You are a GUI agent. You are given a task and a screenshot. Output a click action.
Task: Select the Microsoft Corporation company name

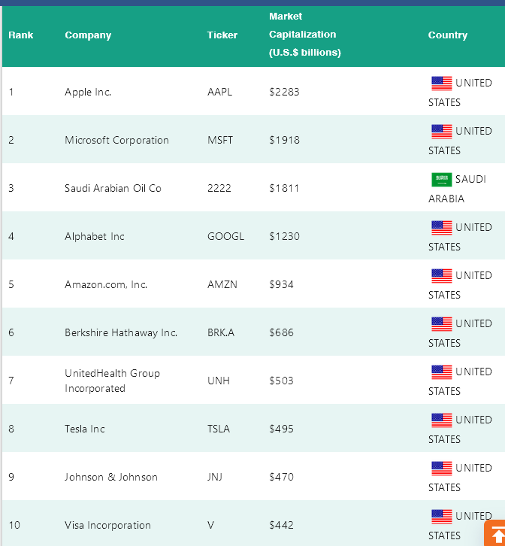pos(116,140)
